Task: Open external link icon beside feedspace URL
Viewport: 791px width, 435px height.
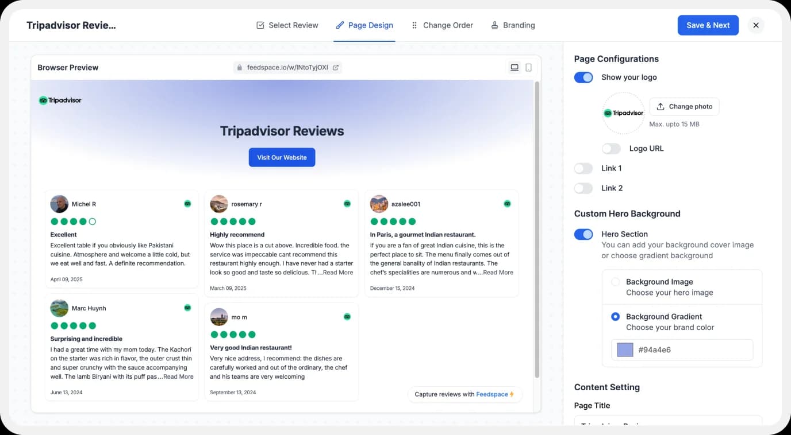Action: point(336,68)
